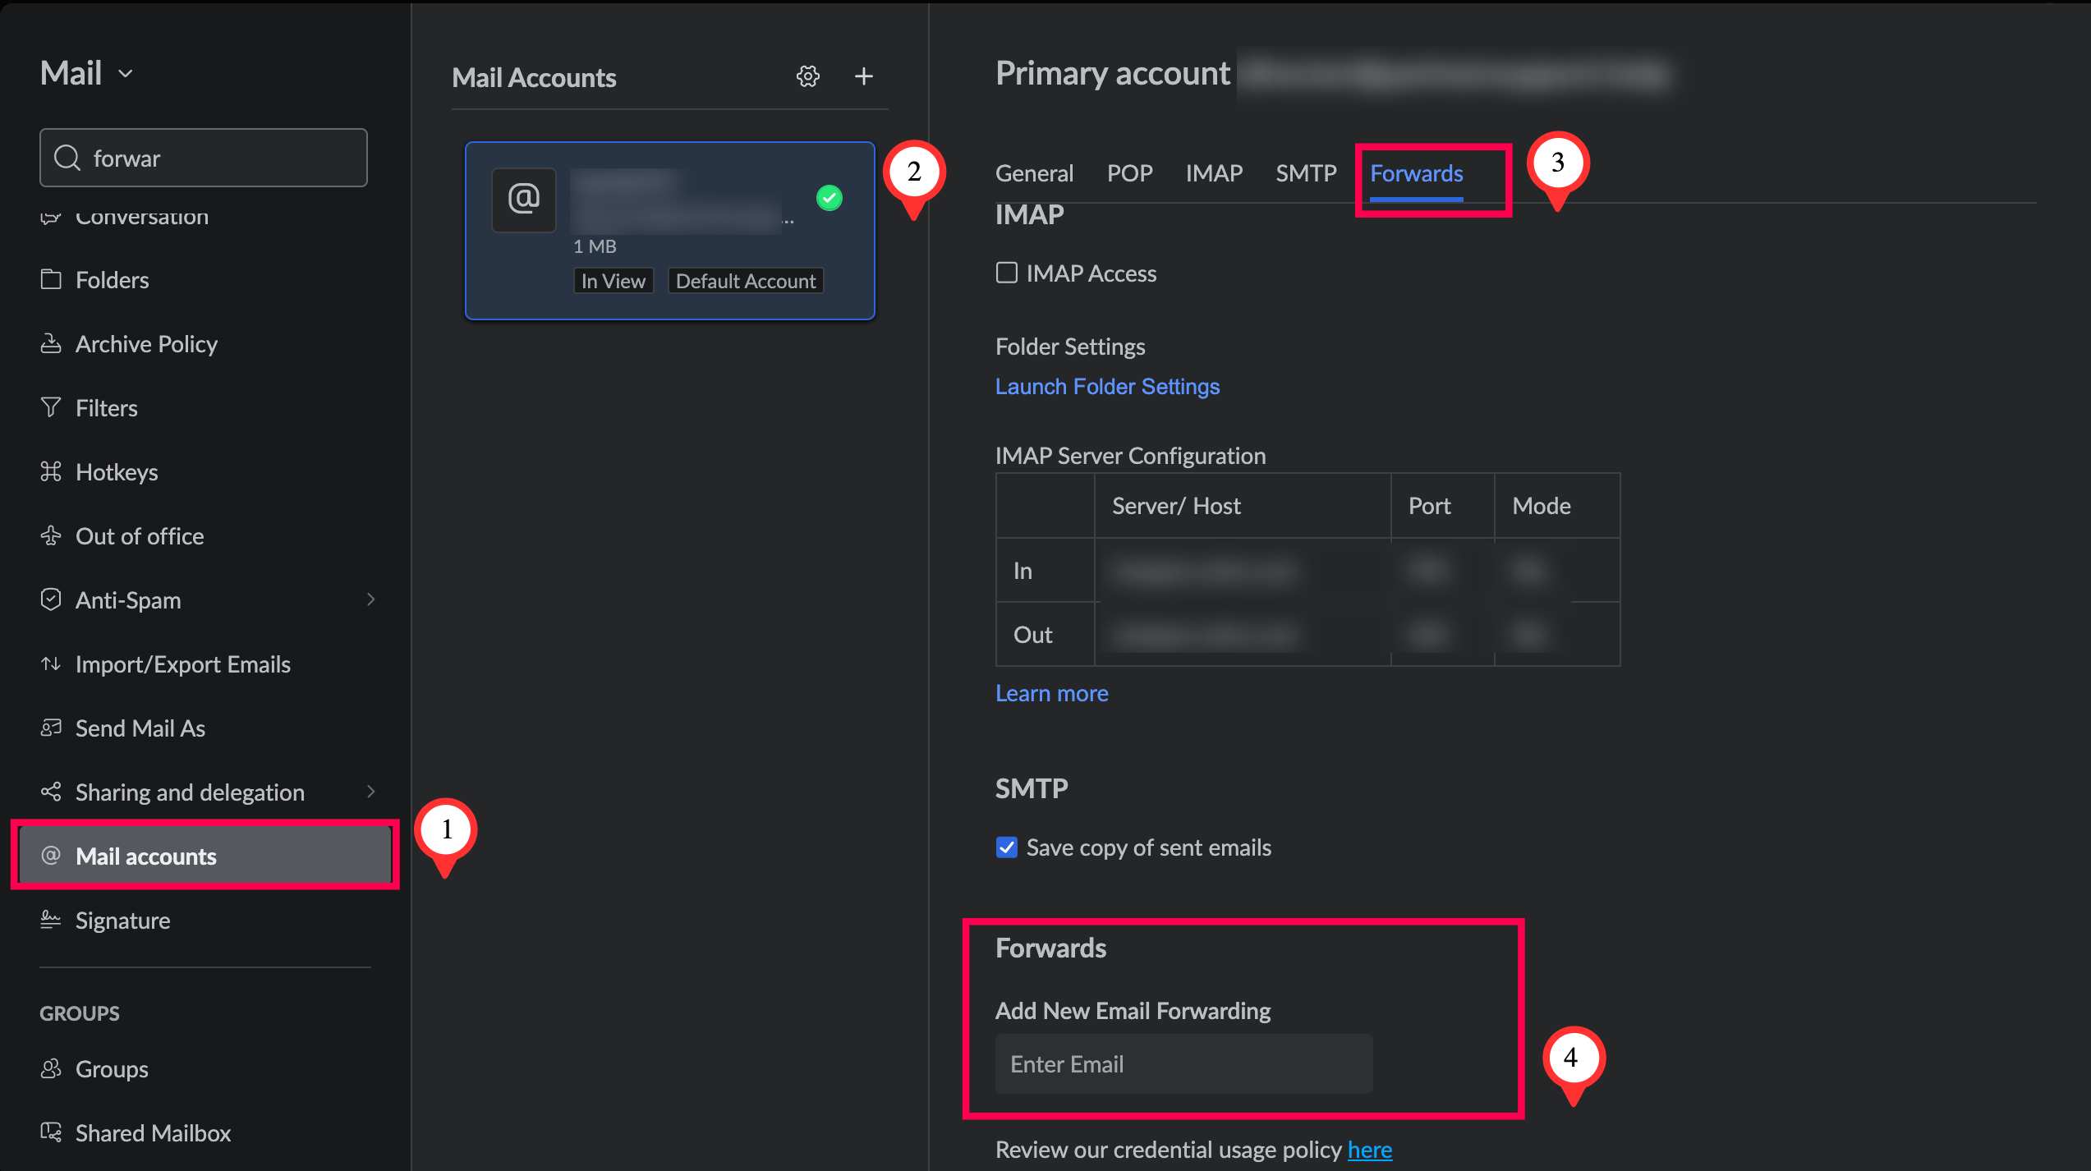Click the @ icon on account card
The image size is (2091, 1171).
coord(524,199)
